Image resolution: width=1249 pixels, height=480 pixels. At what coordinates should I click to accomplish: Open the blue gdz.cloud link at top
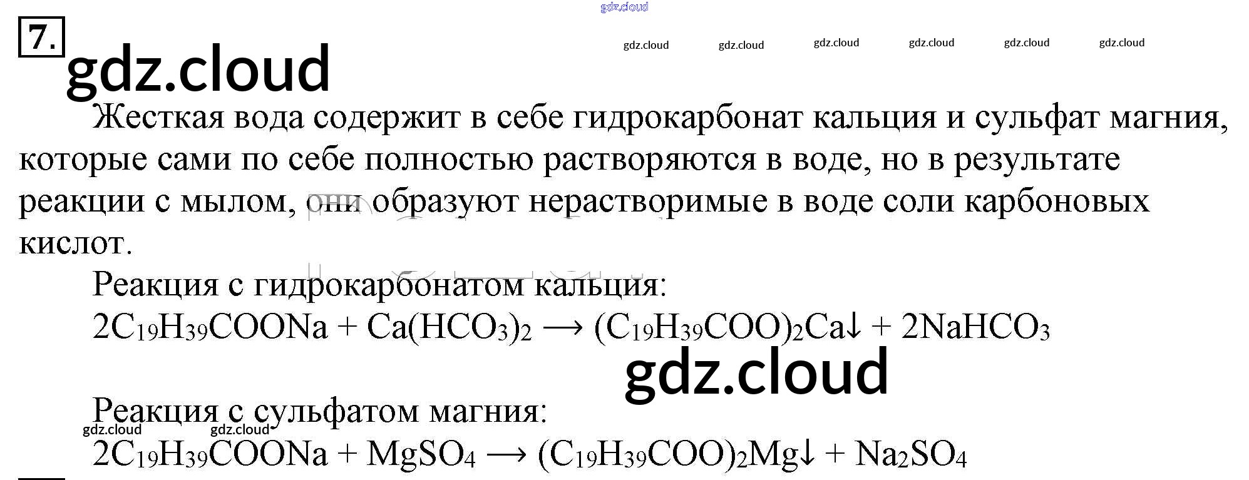pyautogui.click(x=624, y=7)
